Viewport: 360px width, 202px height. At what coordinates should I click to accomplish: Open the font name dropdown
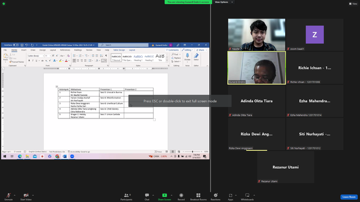[x=43, y=56]
